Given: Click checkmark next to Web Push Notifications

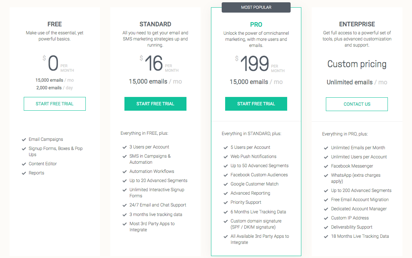Looking at the screenshot, I should [226, 157].
